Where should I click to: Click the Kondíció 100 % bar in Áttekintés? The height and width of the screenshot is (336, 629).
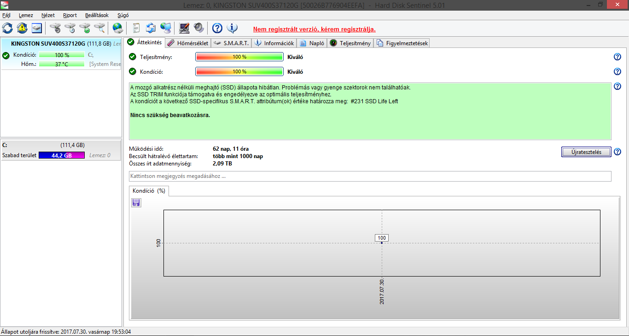[x=239, y=71]
